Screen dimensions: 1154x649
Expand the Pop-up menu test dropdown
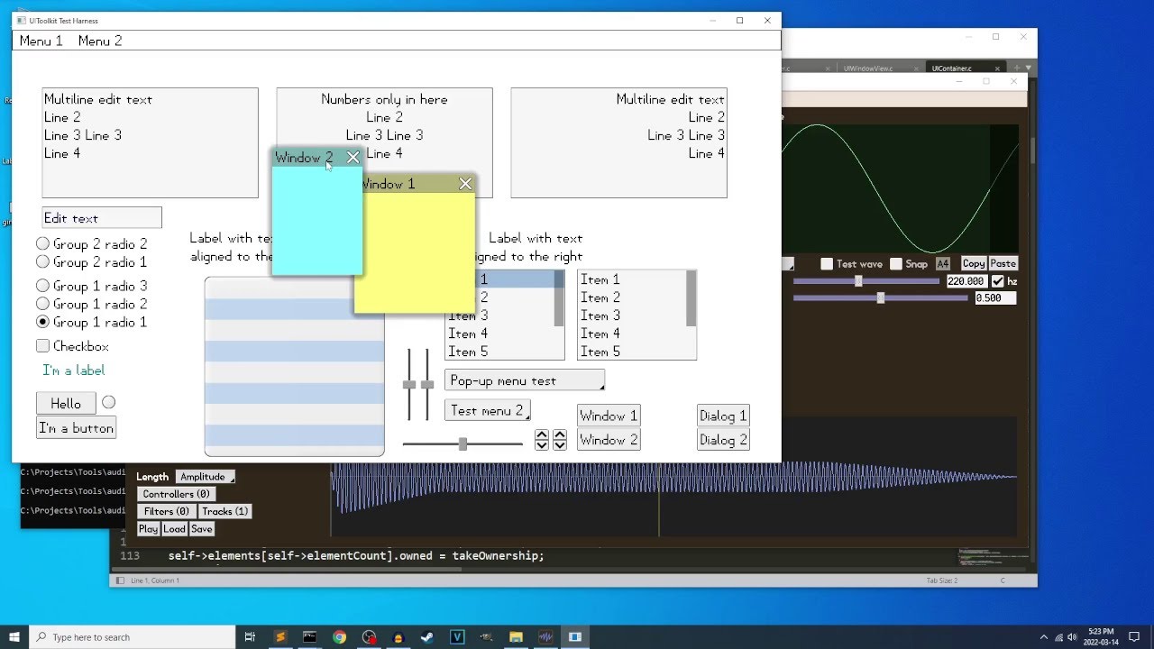[524, 381]
